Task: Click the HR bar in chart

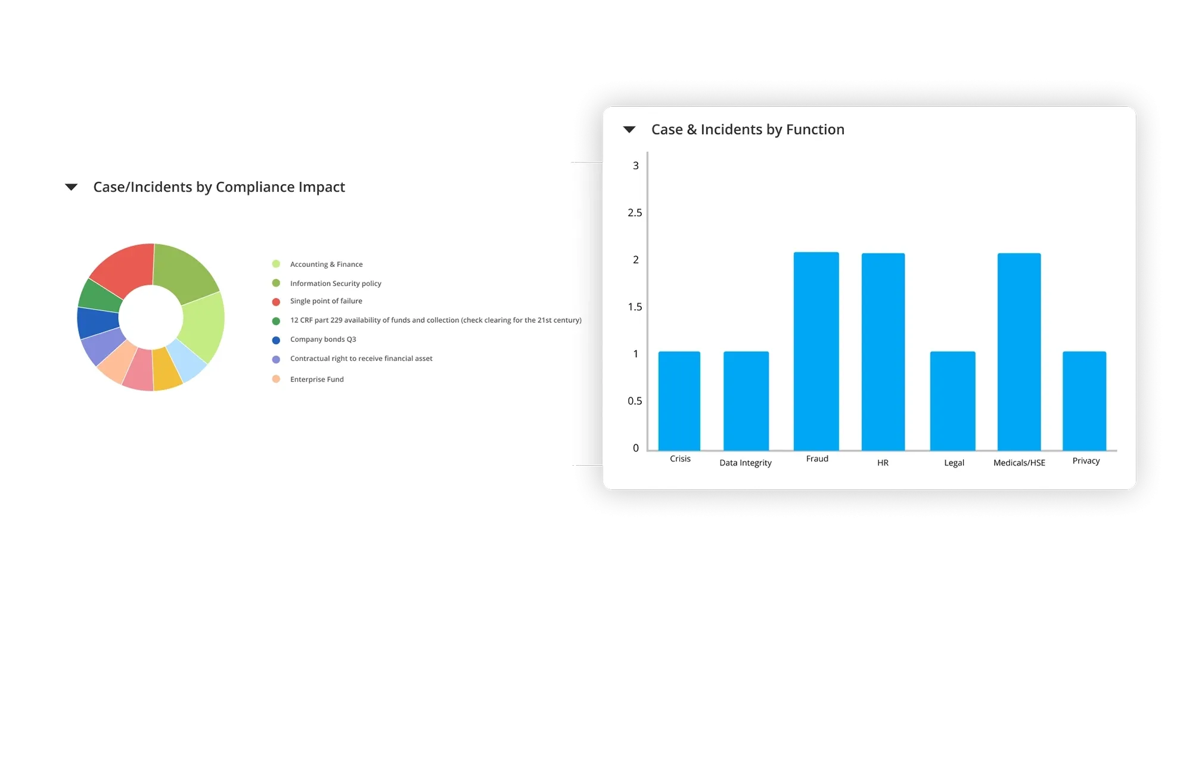Action: coord(883,351)
